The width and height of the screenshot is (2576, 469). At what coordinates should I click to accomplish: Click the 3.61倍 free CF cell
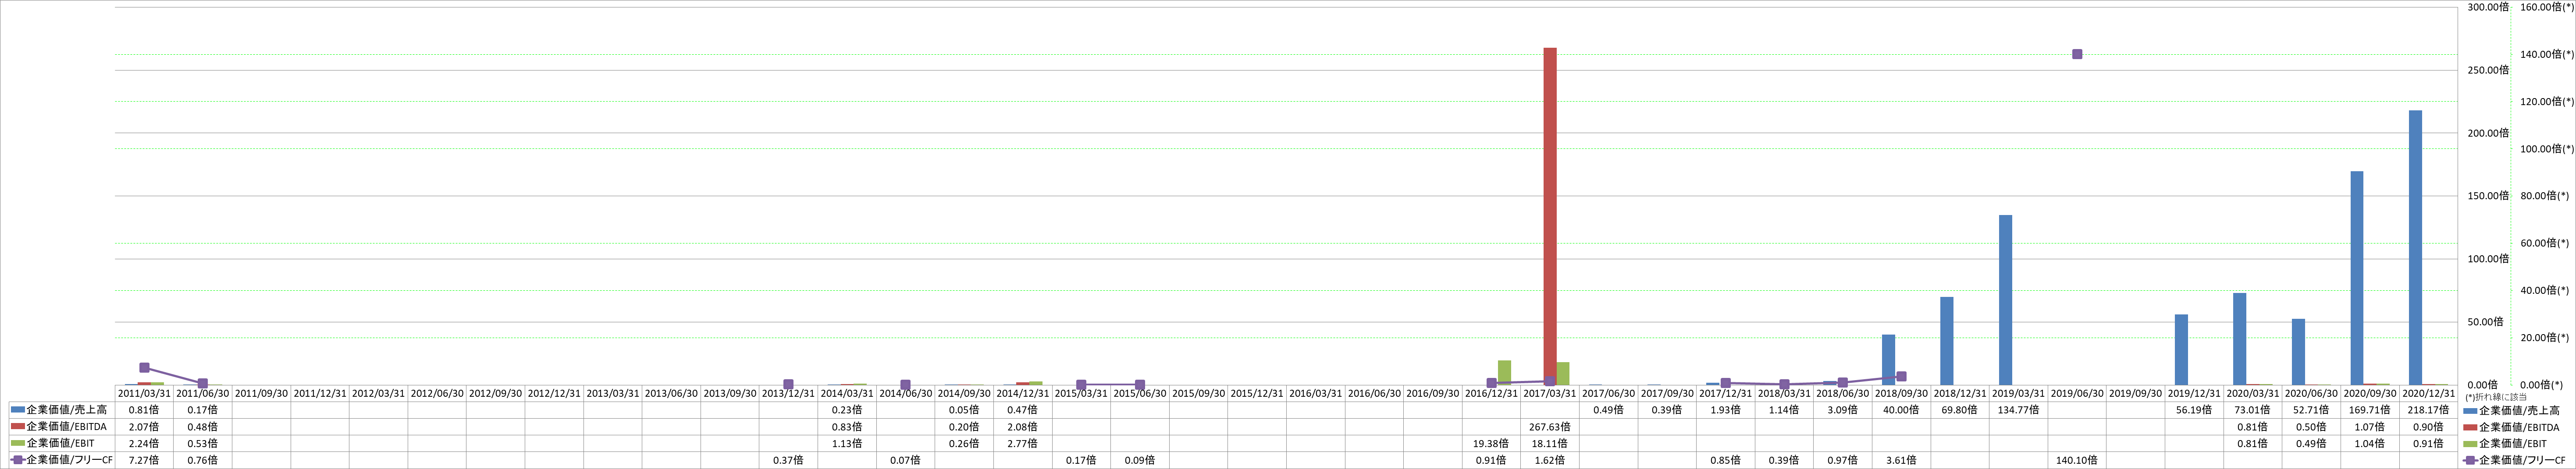pos(1901,460)
